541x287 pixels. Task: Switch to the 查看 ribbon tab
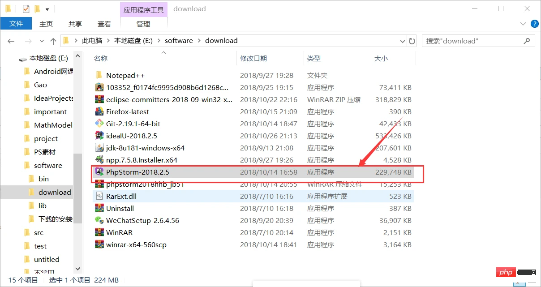tap(104, 24)
